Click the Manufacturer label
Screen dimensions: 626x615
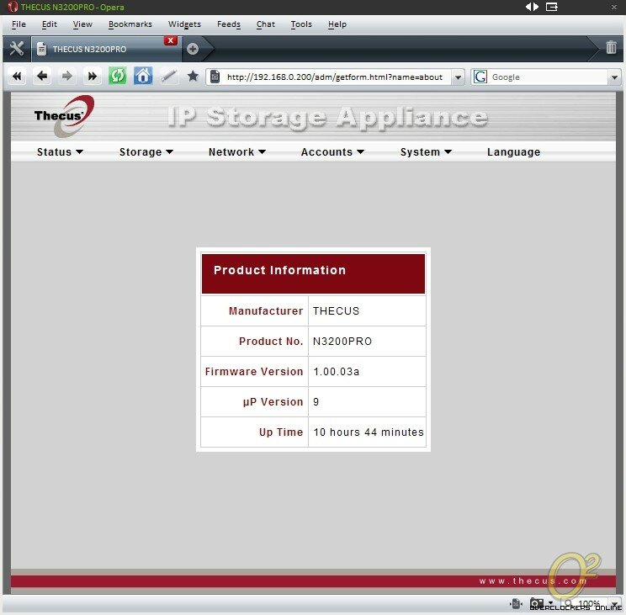pyautogui.click(x=266, y=311)
